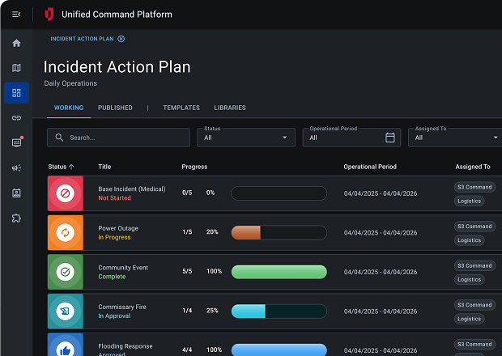
Task: Open the chat messages icon with notification
Action: 16,143
